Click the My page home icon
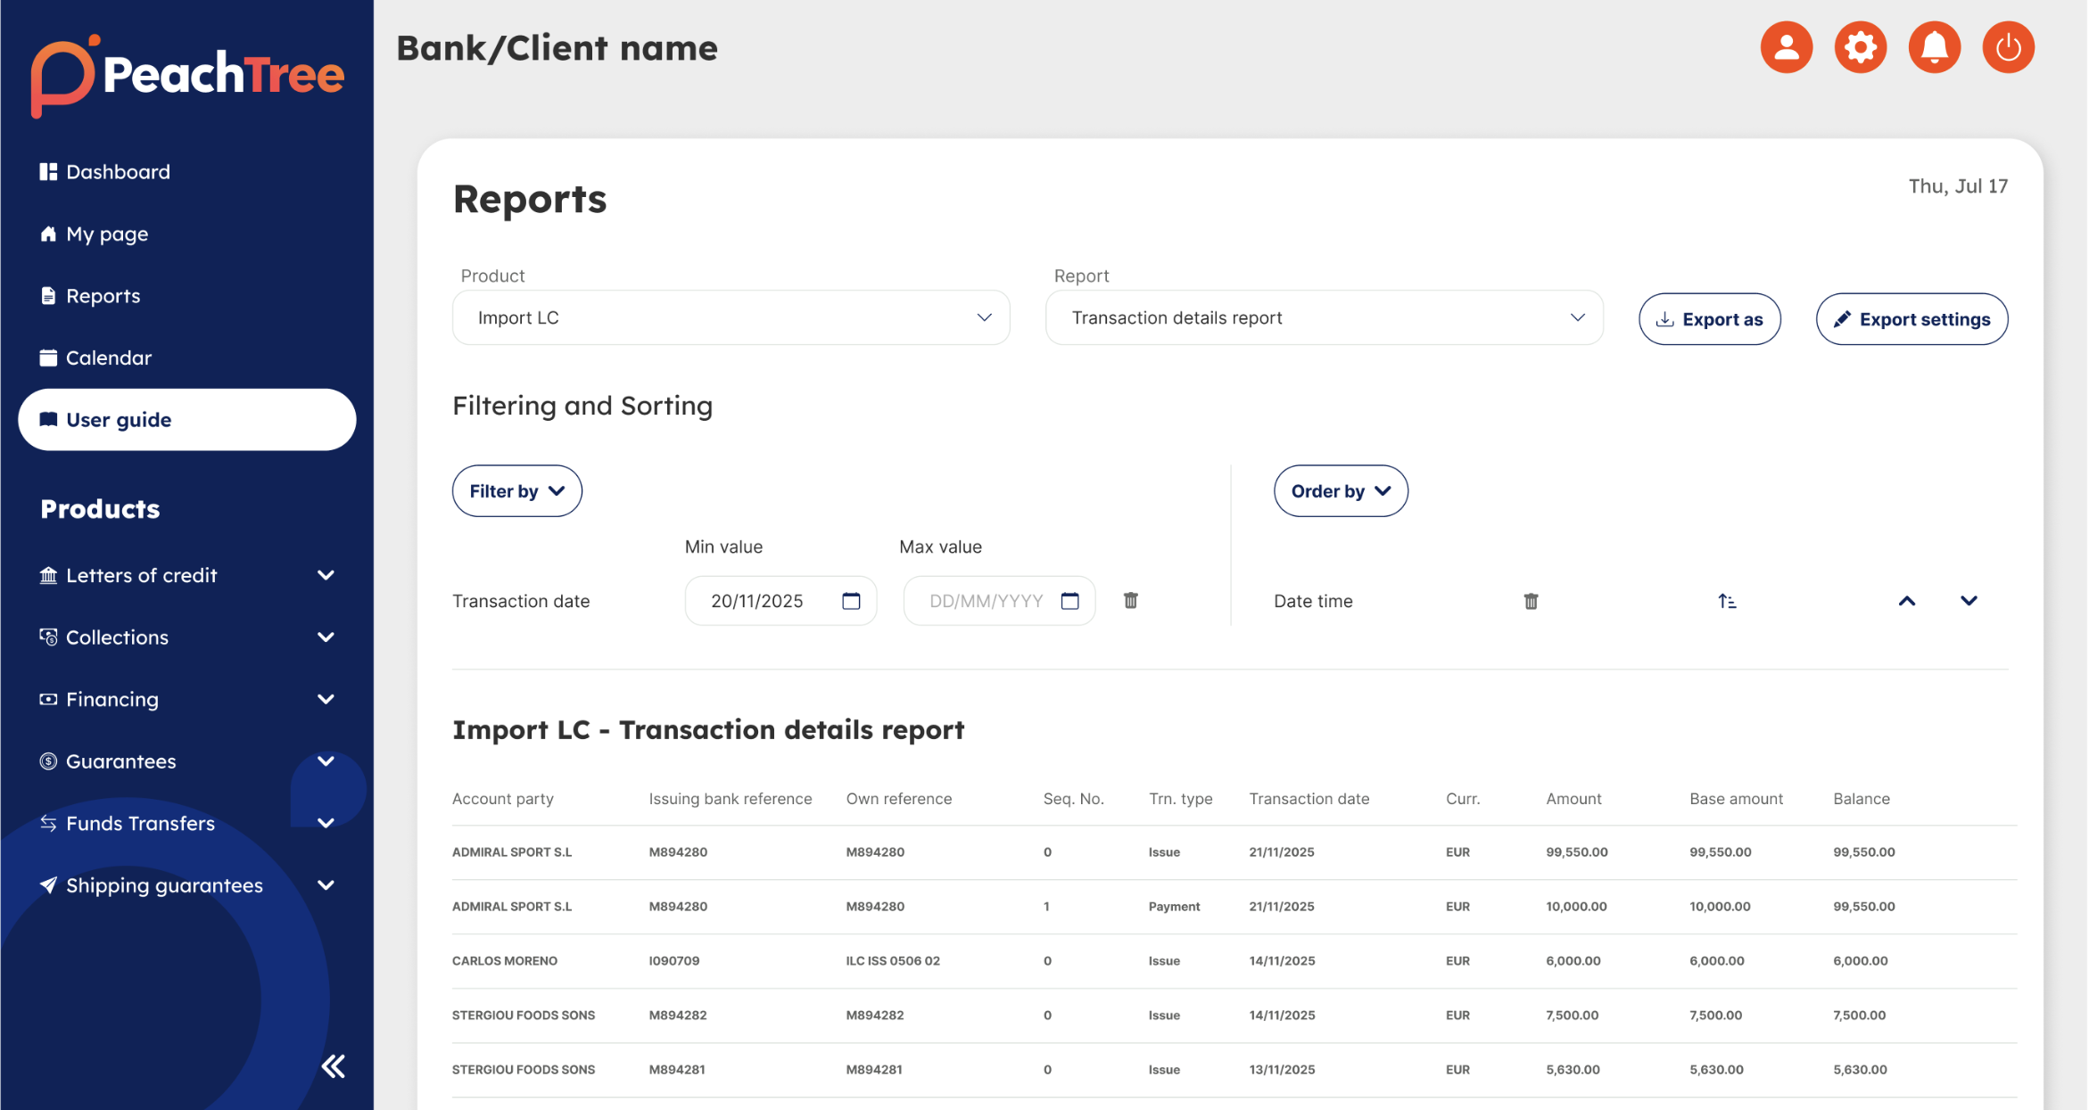Viewport: 2089px width, 1110px height. [x=48, y=234]
